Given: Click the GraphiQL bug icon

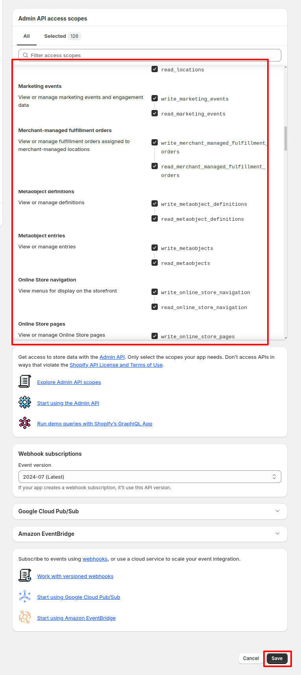Looking at the screenshot, I should [25, 423].
